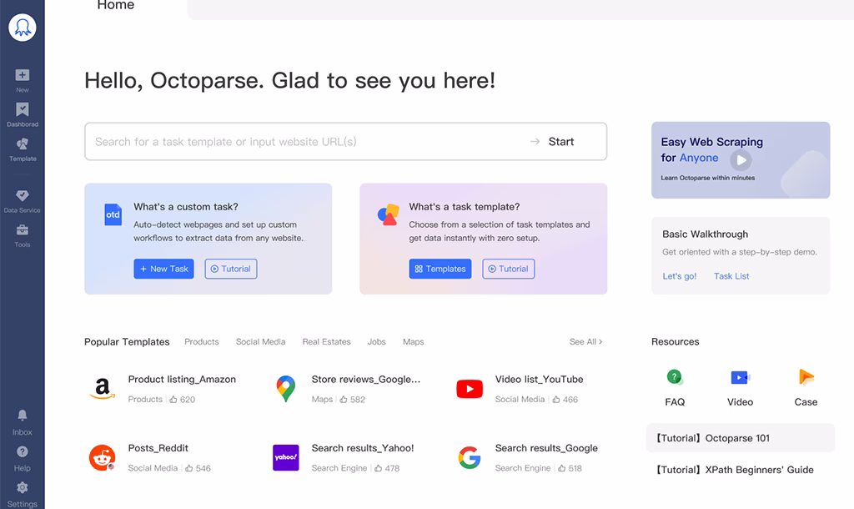This screenshot has width=854, height=509.
Task: Click the New task icon in sidebar
Action: tap(23, 77)
